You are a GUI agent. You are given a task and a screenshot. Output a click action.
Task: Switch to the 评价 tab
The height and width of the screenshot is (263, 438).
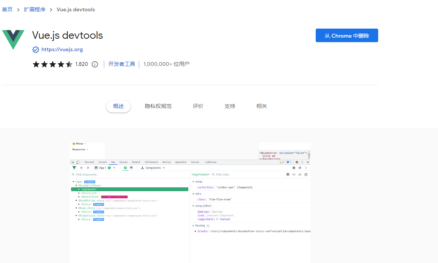click(198, 106)
